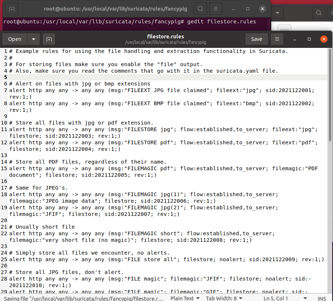Viewport: 333px width, 301px height.
Task: Click the gedit vertical scrollbar handle
Action: 330,95
